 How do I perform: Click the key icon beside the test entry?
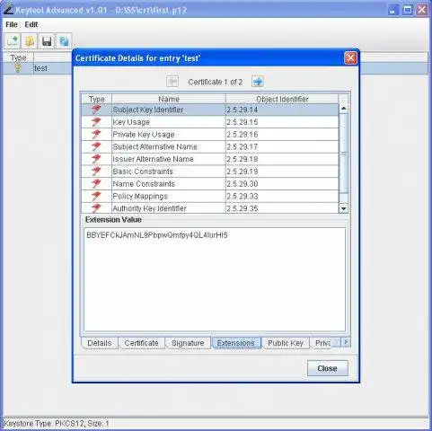tap(18, 68)
